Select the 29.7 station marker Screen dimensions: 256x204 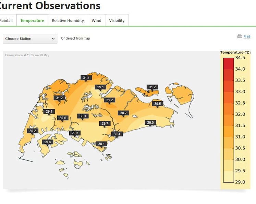pyautogui.click(x=105, y=123)
